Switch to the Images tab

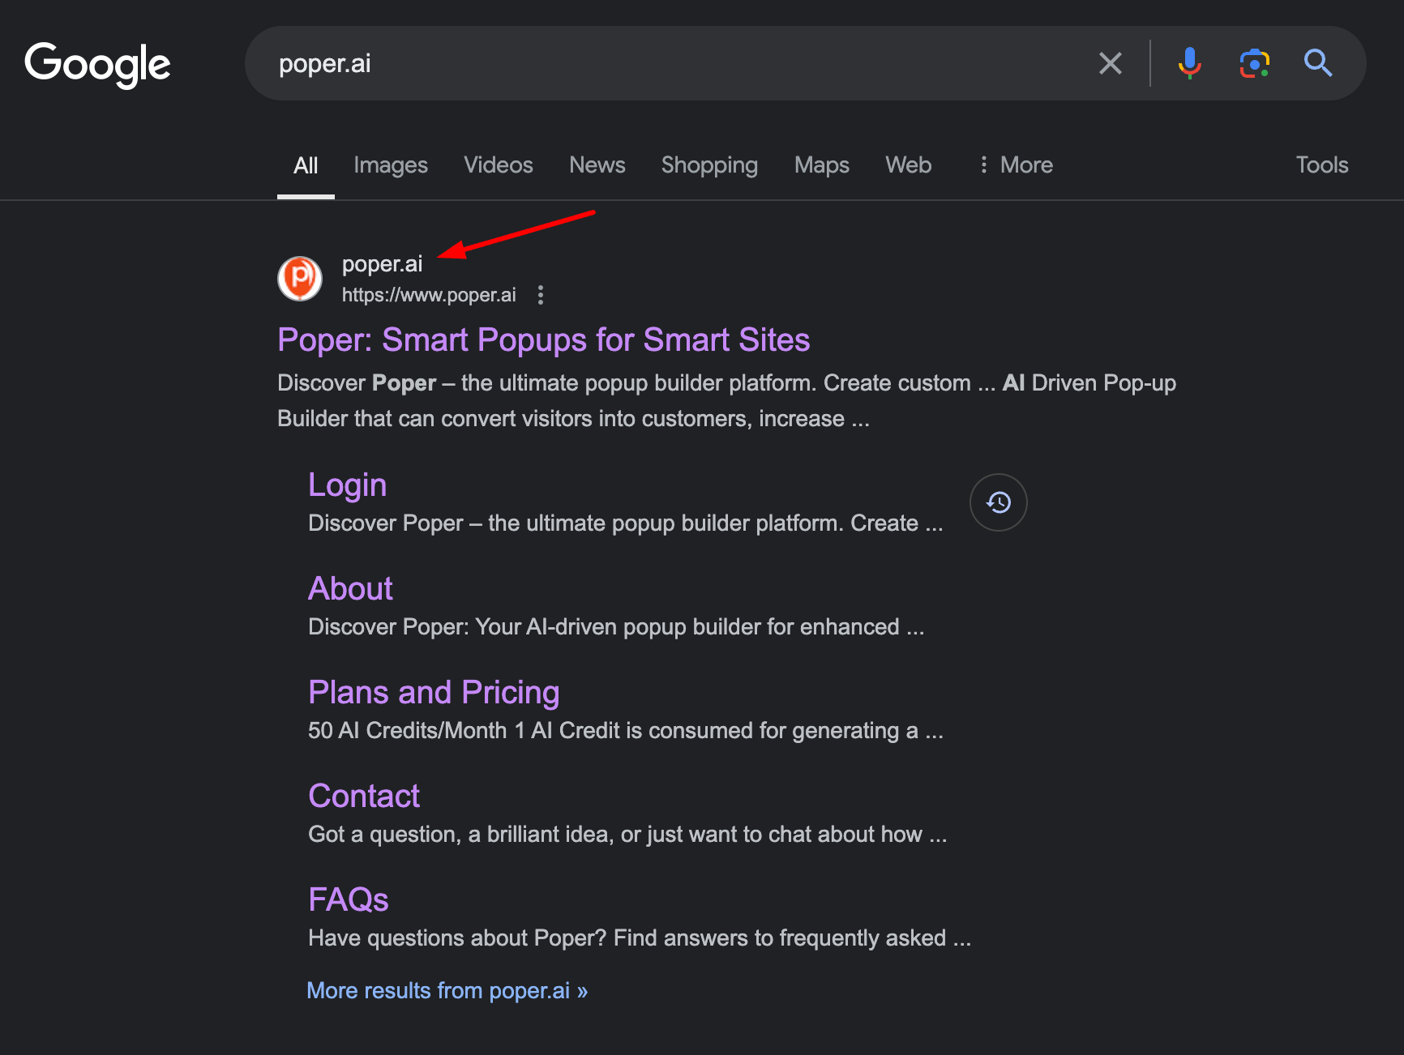coord(391,164)
